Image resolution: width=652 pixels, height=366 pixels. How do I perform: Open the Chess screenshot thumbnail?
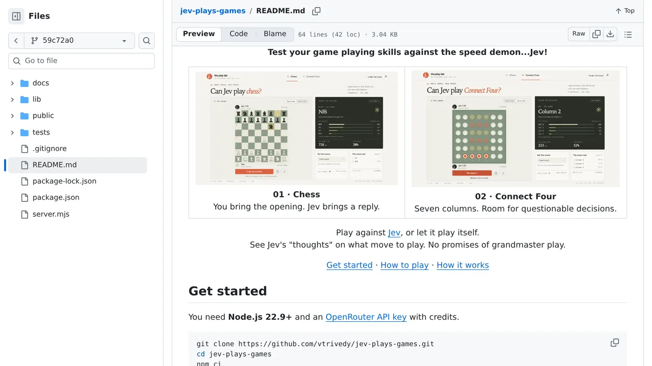[x=296, y=128]
